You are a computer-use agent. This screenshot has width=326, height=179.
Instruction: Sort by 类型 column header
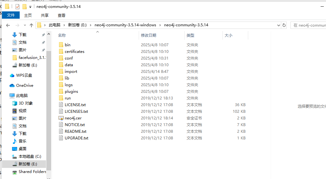pos(190,35)
